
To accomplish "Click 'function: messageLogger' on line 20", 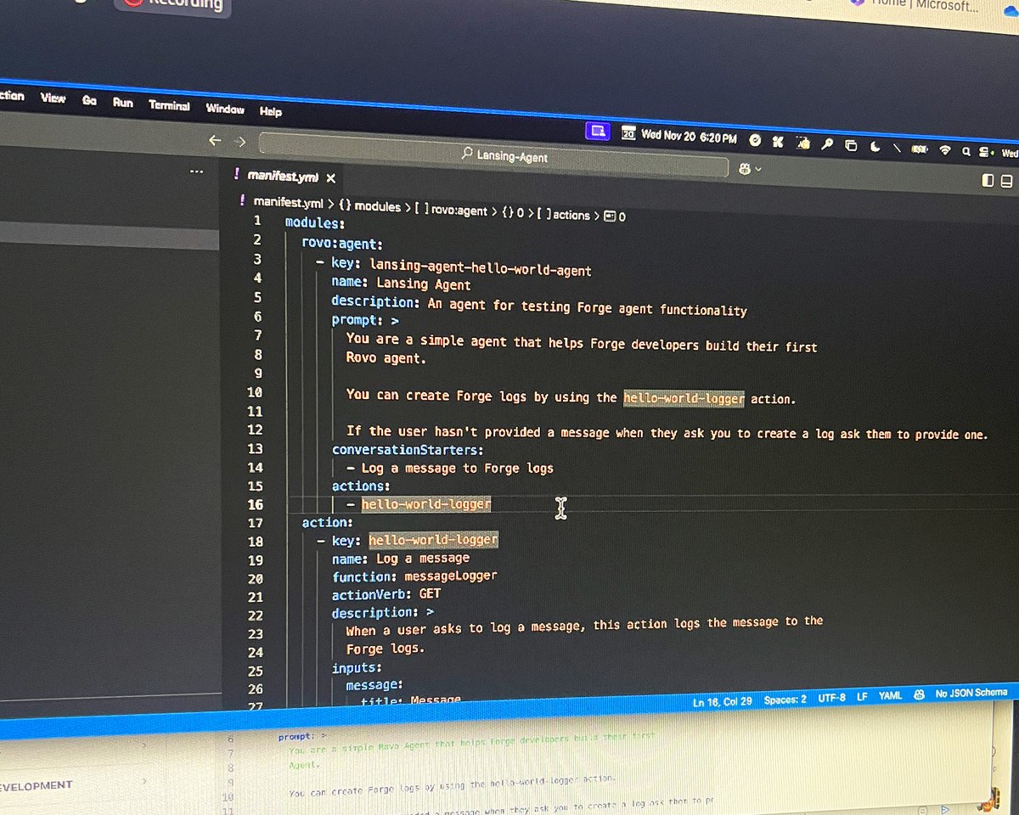I will [x=414, y=576].
